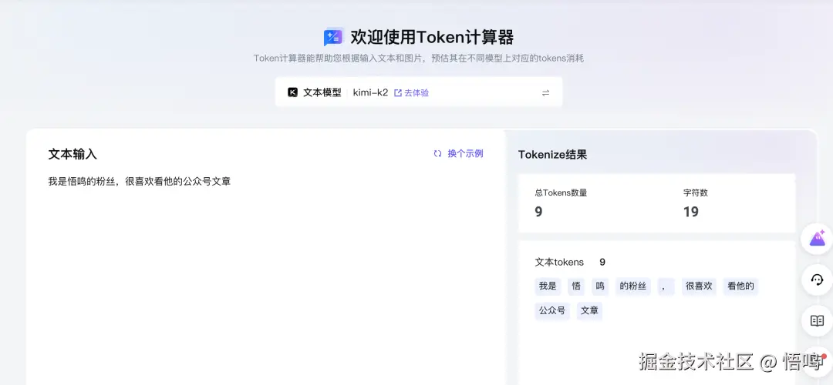The height and width of the screenshot is (385, 833).
Task: Select the 我是 token chip
Action: pyautogui.click(x=548, y=286)
